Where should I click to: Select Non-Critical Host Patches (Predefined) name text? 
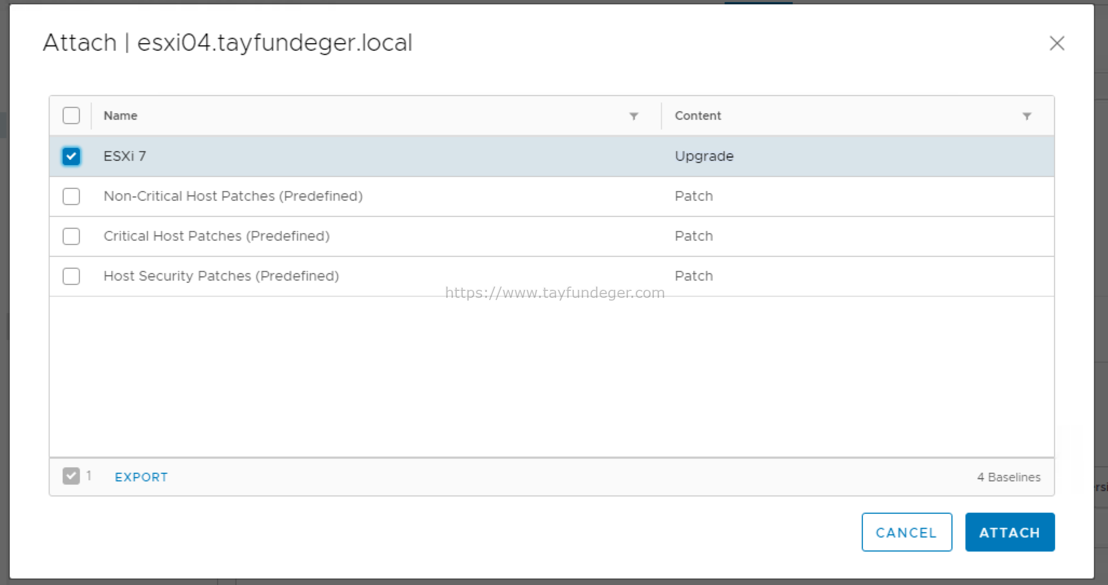pyautogui.click(x=233, y=196)
